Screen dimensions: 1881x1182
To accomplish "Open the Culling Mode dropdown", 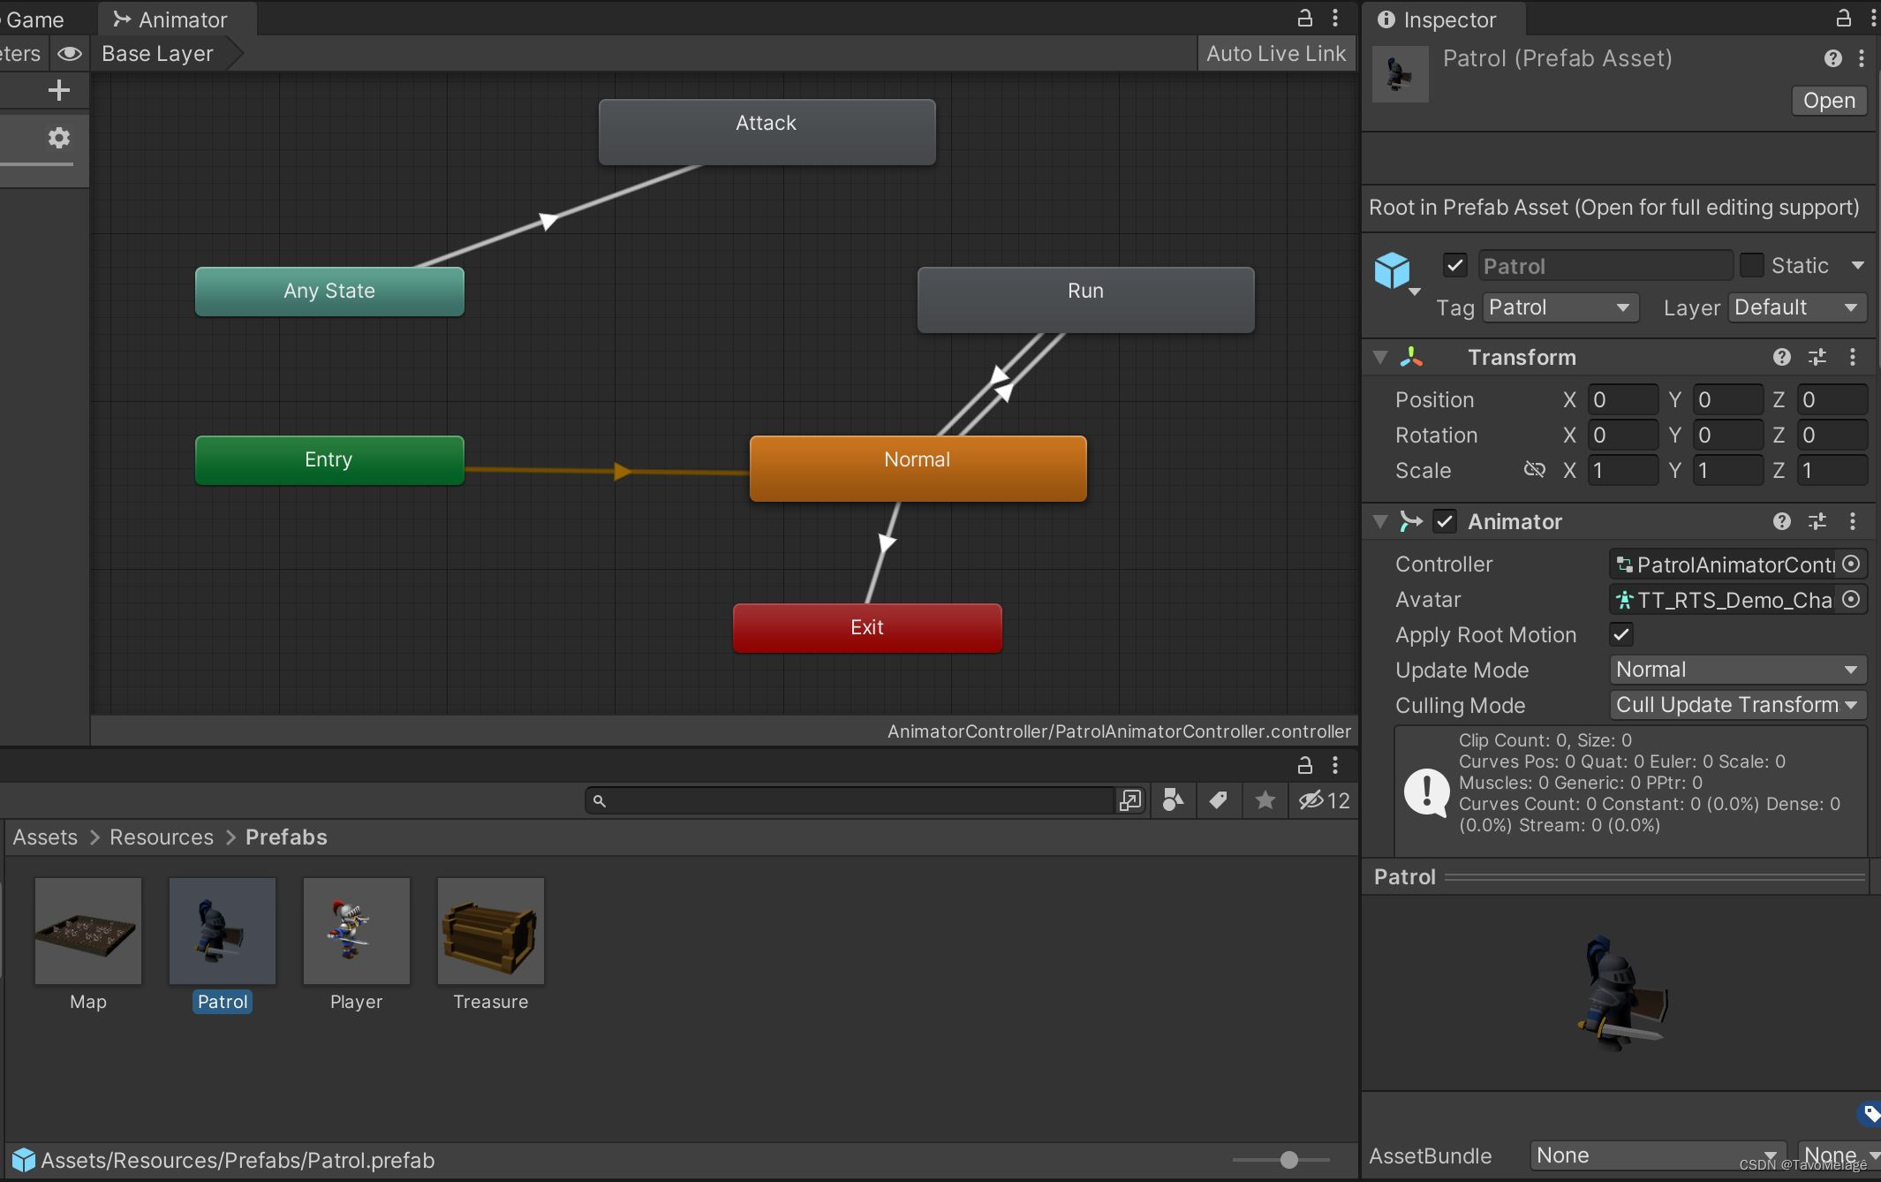I will (x=1736, y=705).
